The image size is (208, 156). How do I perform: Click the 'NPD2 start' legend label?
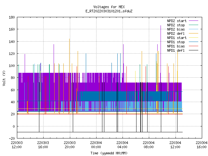pyautogui.click(x=177, y=21)
